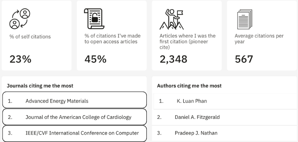Click the open access unlocked document icon
Image resolution: width=298 pixels, height=142 pixels.
(94, 19)
